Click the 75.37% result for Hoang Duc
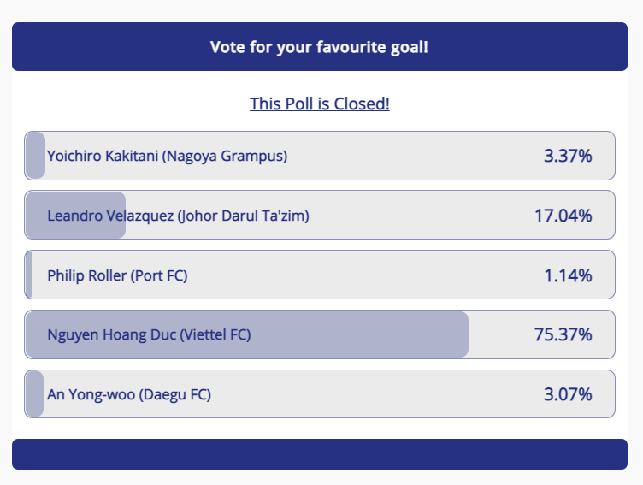The image size is (643, 485). pos(563,334)
